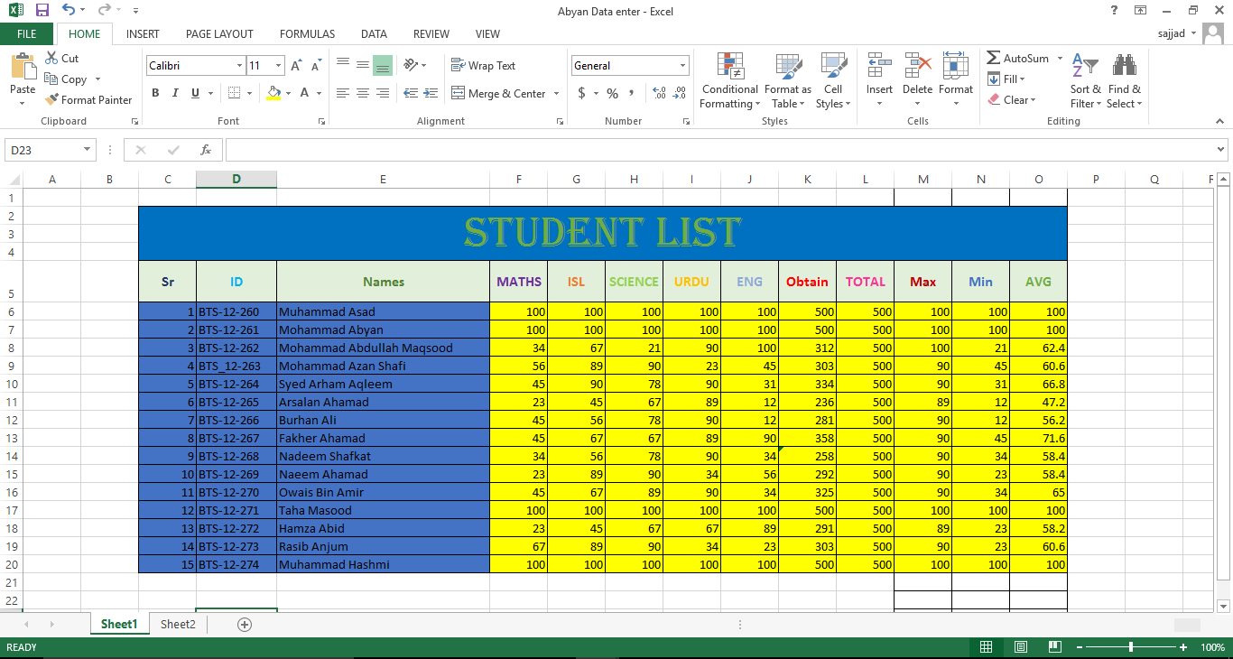The width and height of the screenshot is (1233, 659).
Task: Click the Sort & Filter button
Action: 1085,81
